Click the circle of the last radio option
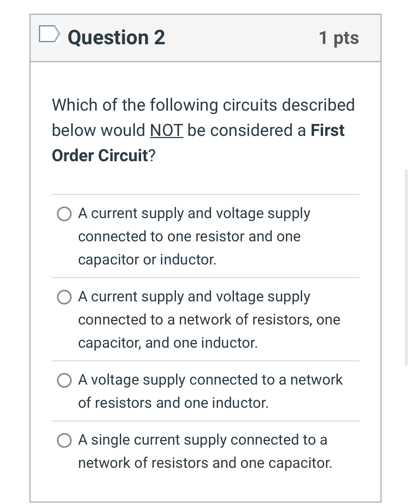 (64, 440)
